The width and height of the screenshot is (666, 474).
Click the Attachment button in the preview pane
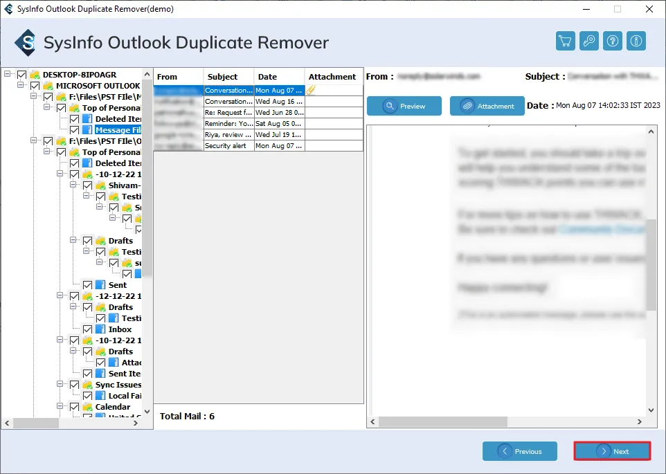click(487, 106)
